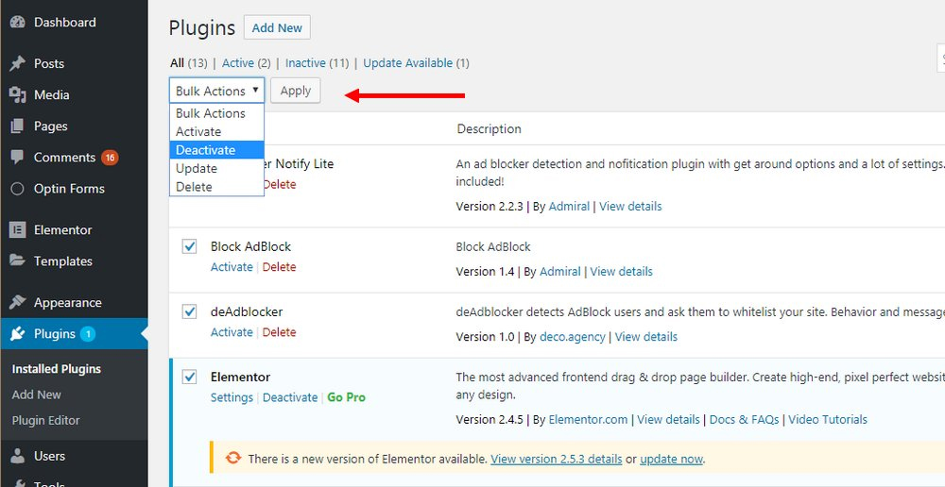Screen dimensions: 945x487
Task: Choose Activate from dropdown list
Action: (217, 131)
